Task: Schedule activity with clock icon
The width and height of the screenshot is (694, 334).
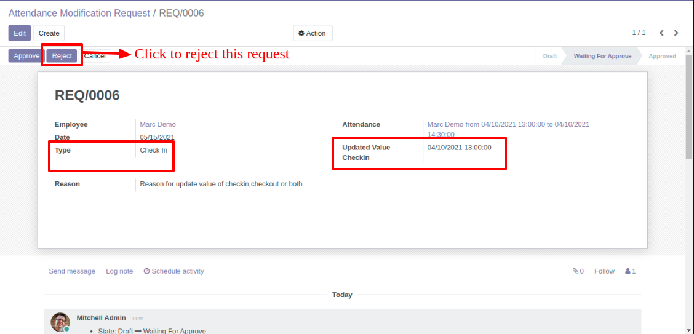Action: [173, 271]
